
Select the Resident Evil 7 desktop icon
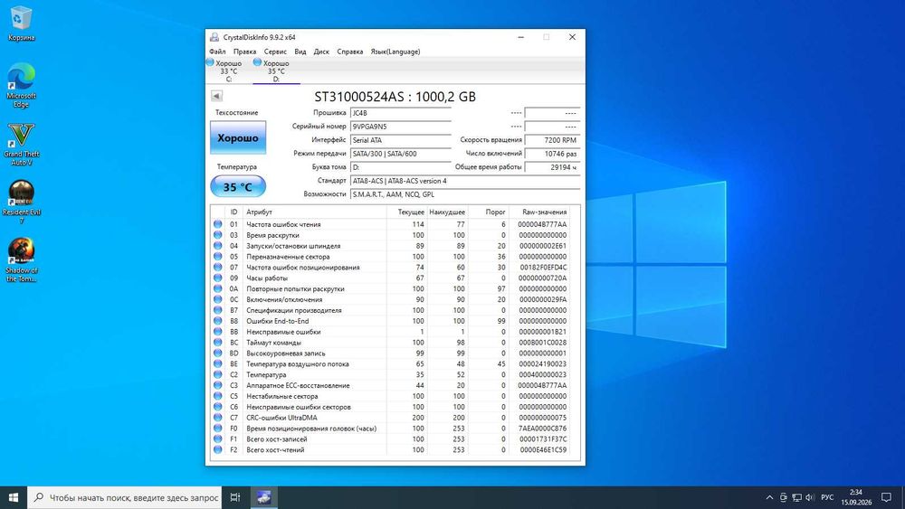click(x=21, y=202)
